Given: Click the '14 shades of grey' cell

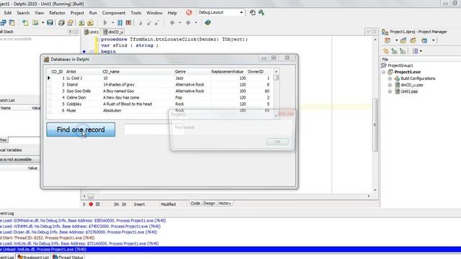Looking at the screenshot, I should (x=119, y=85).
